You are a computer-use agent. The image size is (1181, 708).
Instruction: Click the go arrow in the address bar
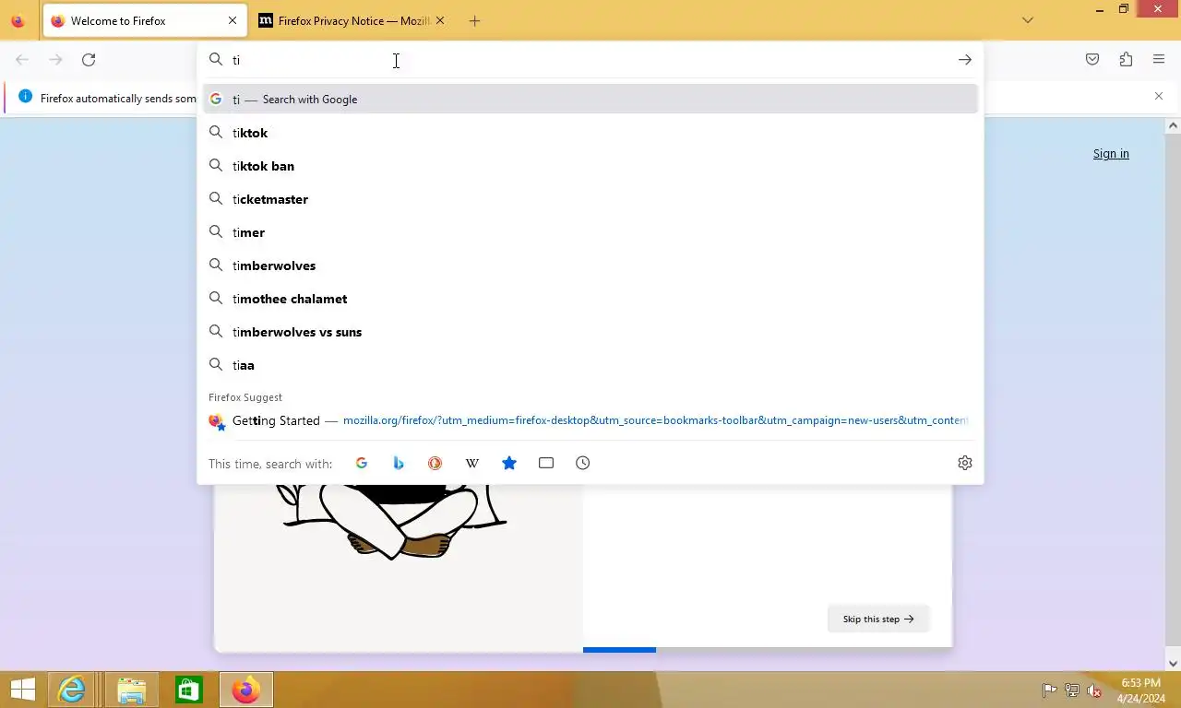tap(965, 60)
